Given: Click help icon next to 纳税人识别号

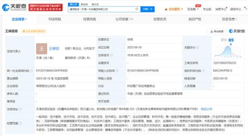Looking at the screenshot, I should pyautogui.click(x=117, y=71).
